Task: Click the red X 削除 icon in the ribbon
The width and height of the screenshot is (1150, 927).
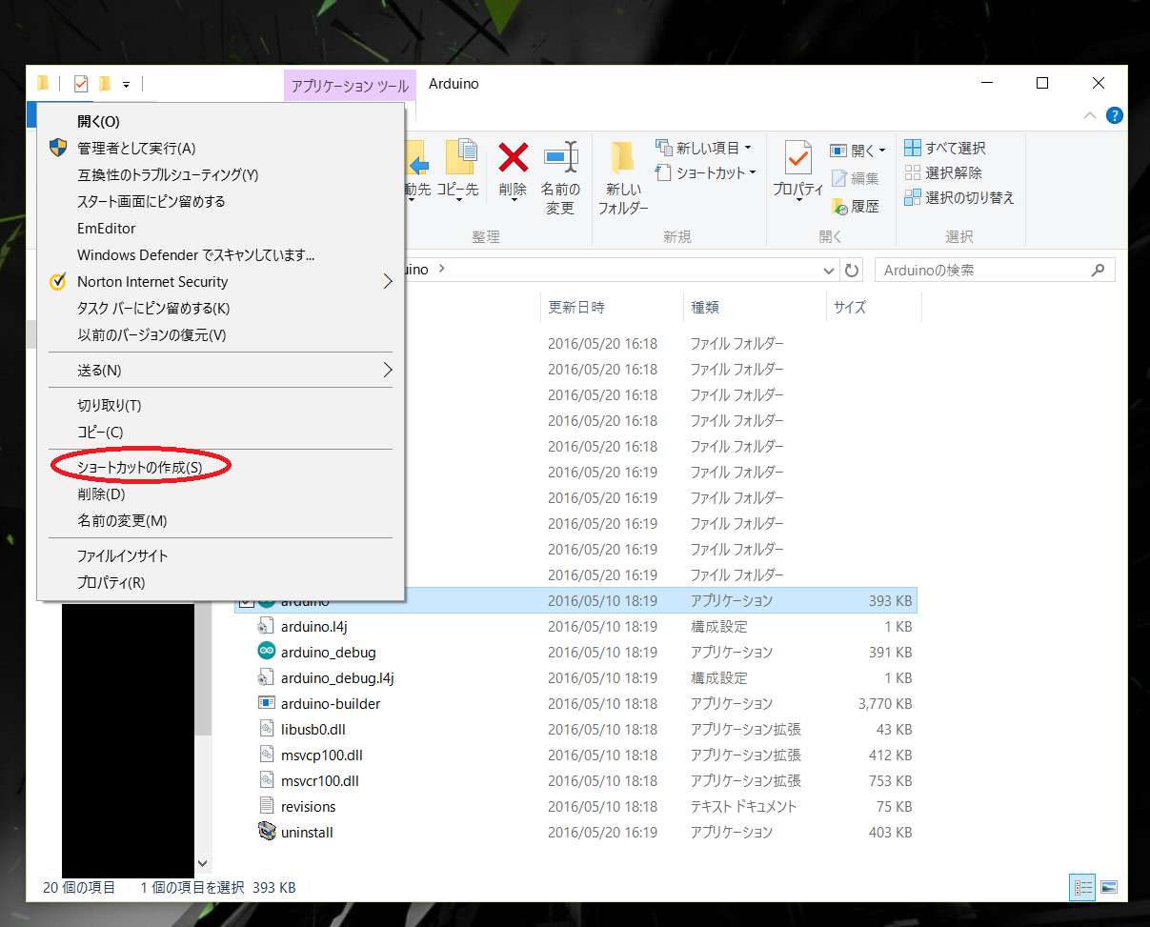Action: (x=514, y=157)
